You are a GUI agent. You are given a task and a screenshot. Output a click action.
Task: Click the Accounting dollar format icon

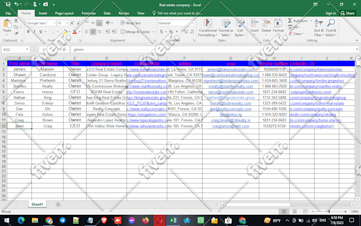click(x=161, y=31)
